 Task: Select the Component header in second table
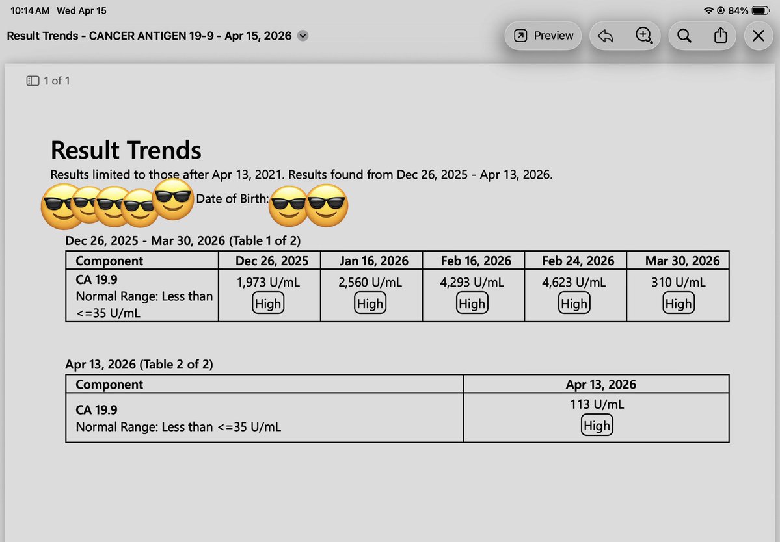click(109, 385)
